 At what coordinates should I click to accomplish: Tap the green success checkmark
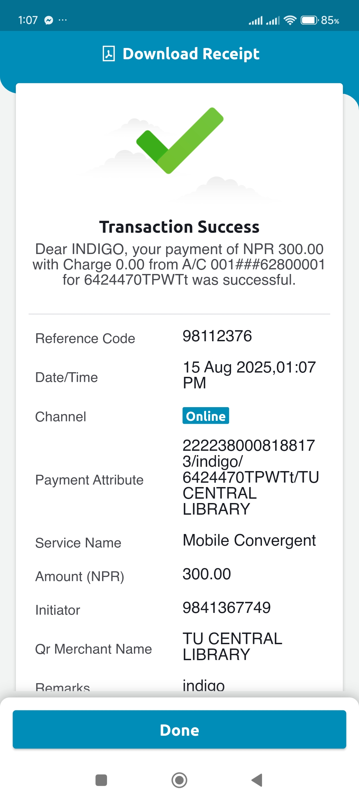coord(179,140)
